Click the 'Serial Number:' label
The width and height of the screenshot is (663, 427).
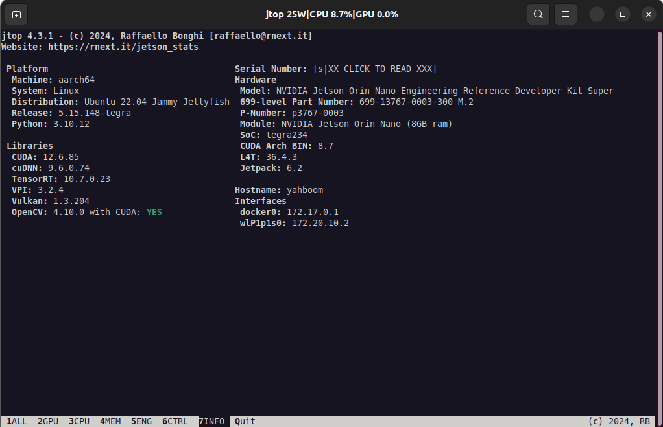[x=271, y=69]
